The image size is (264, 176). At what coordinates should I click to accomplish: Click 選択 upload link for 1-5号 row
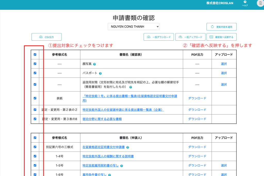224,165
